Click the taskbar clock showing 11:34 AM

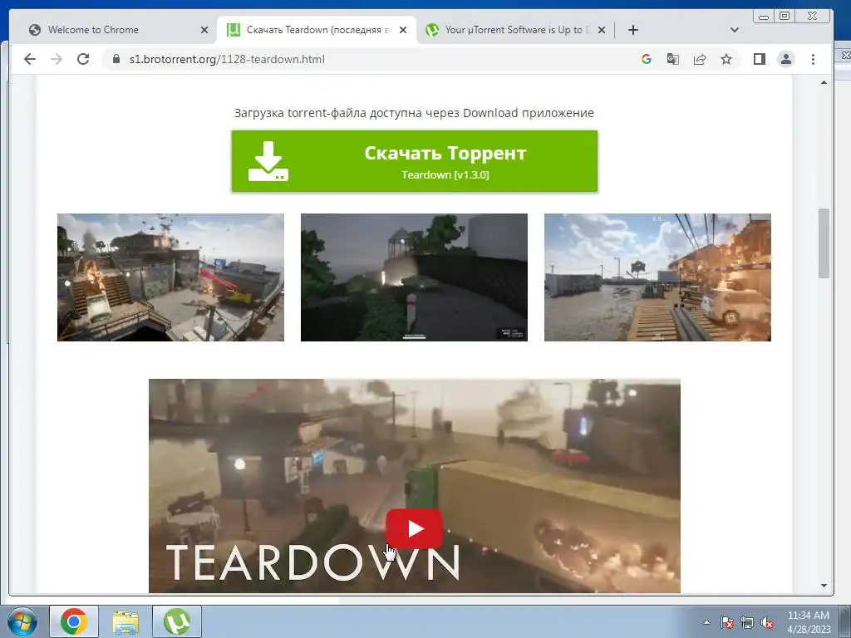pyautogui.click(x=808, y=621)
